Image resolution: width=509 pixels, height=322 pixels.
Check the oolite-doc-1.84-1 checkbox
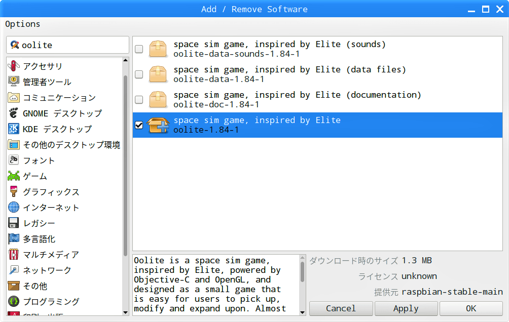coord(139,100)
